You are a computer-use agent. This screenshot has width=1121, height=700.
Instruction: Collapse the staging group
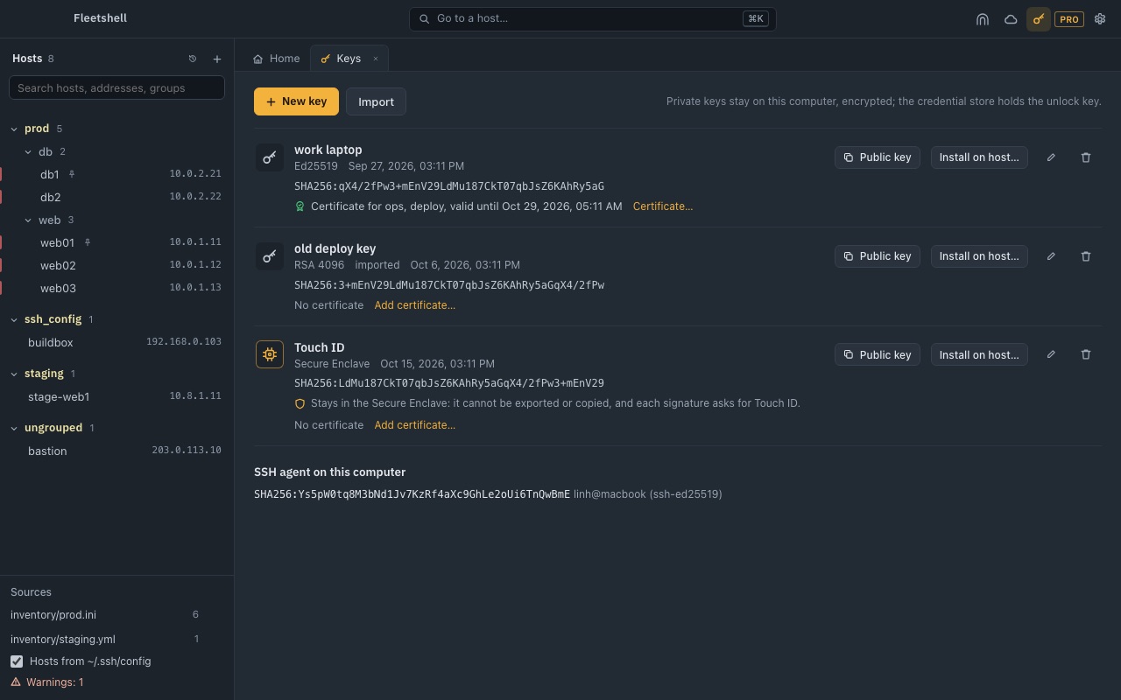[14, 374]
